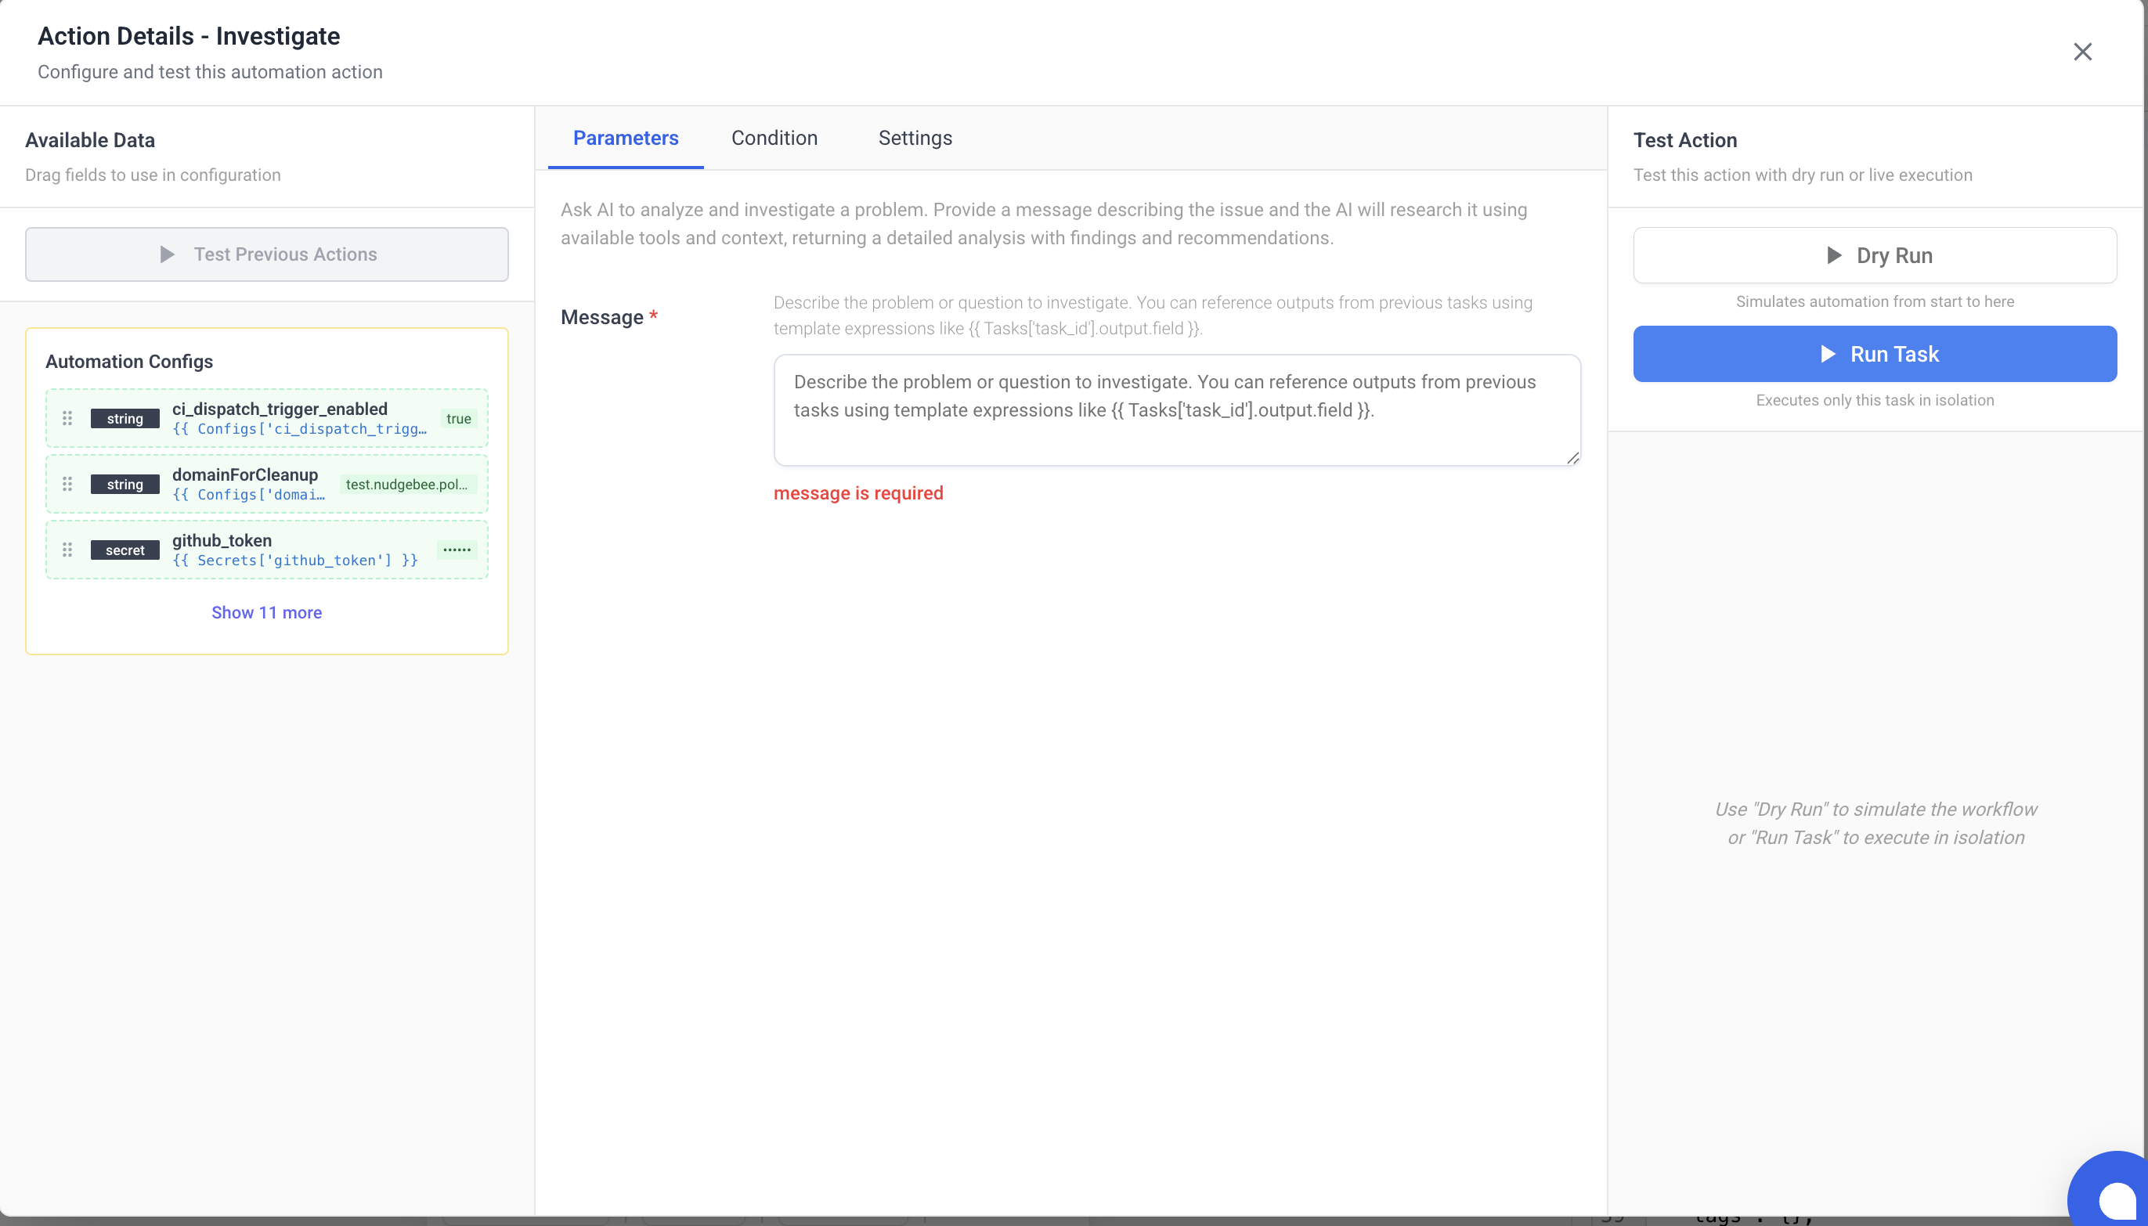Click the 'true' value badge
The height and width of the screenshot is (1226, 2148).
click(458, 419)
